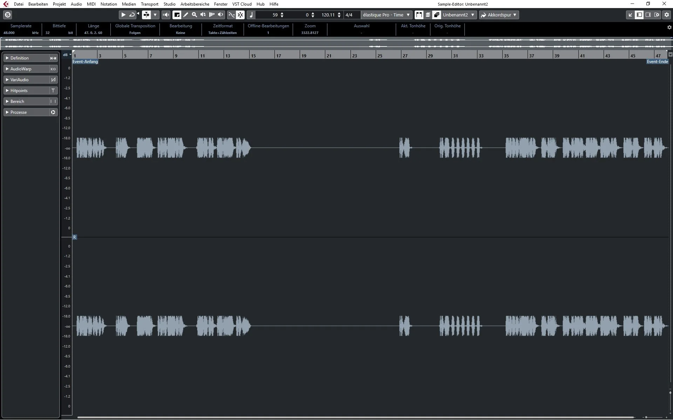Image resolution: width=673 pixels, height=420 pixels.
Task: Select the zoom magnifier tool
Action: point(194,15)
